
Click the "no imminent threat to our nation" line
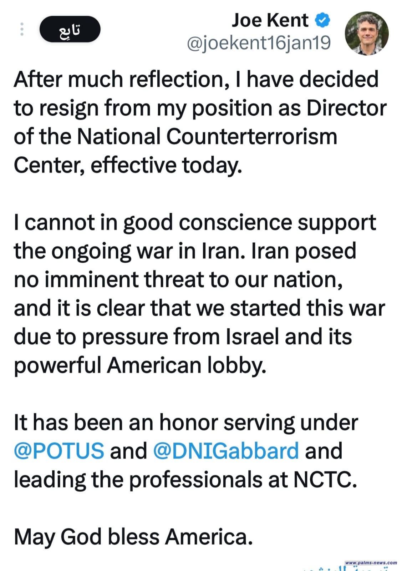click(178, 279)
